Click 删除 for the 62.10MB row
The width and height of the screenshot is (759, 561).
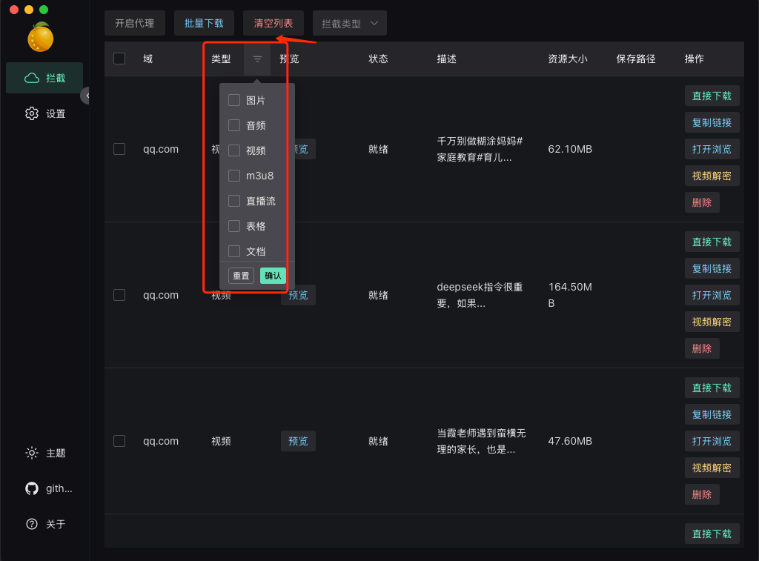(702, 202)
